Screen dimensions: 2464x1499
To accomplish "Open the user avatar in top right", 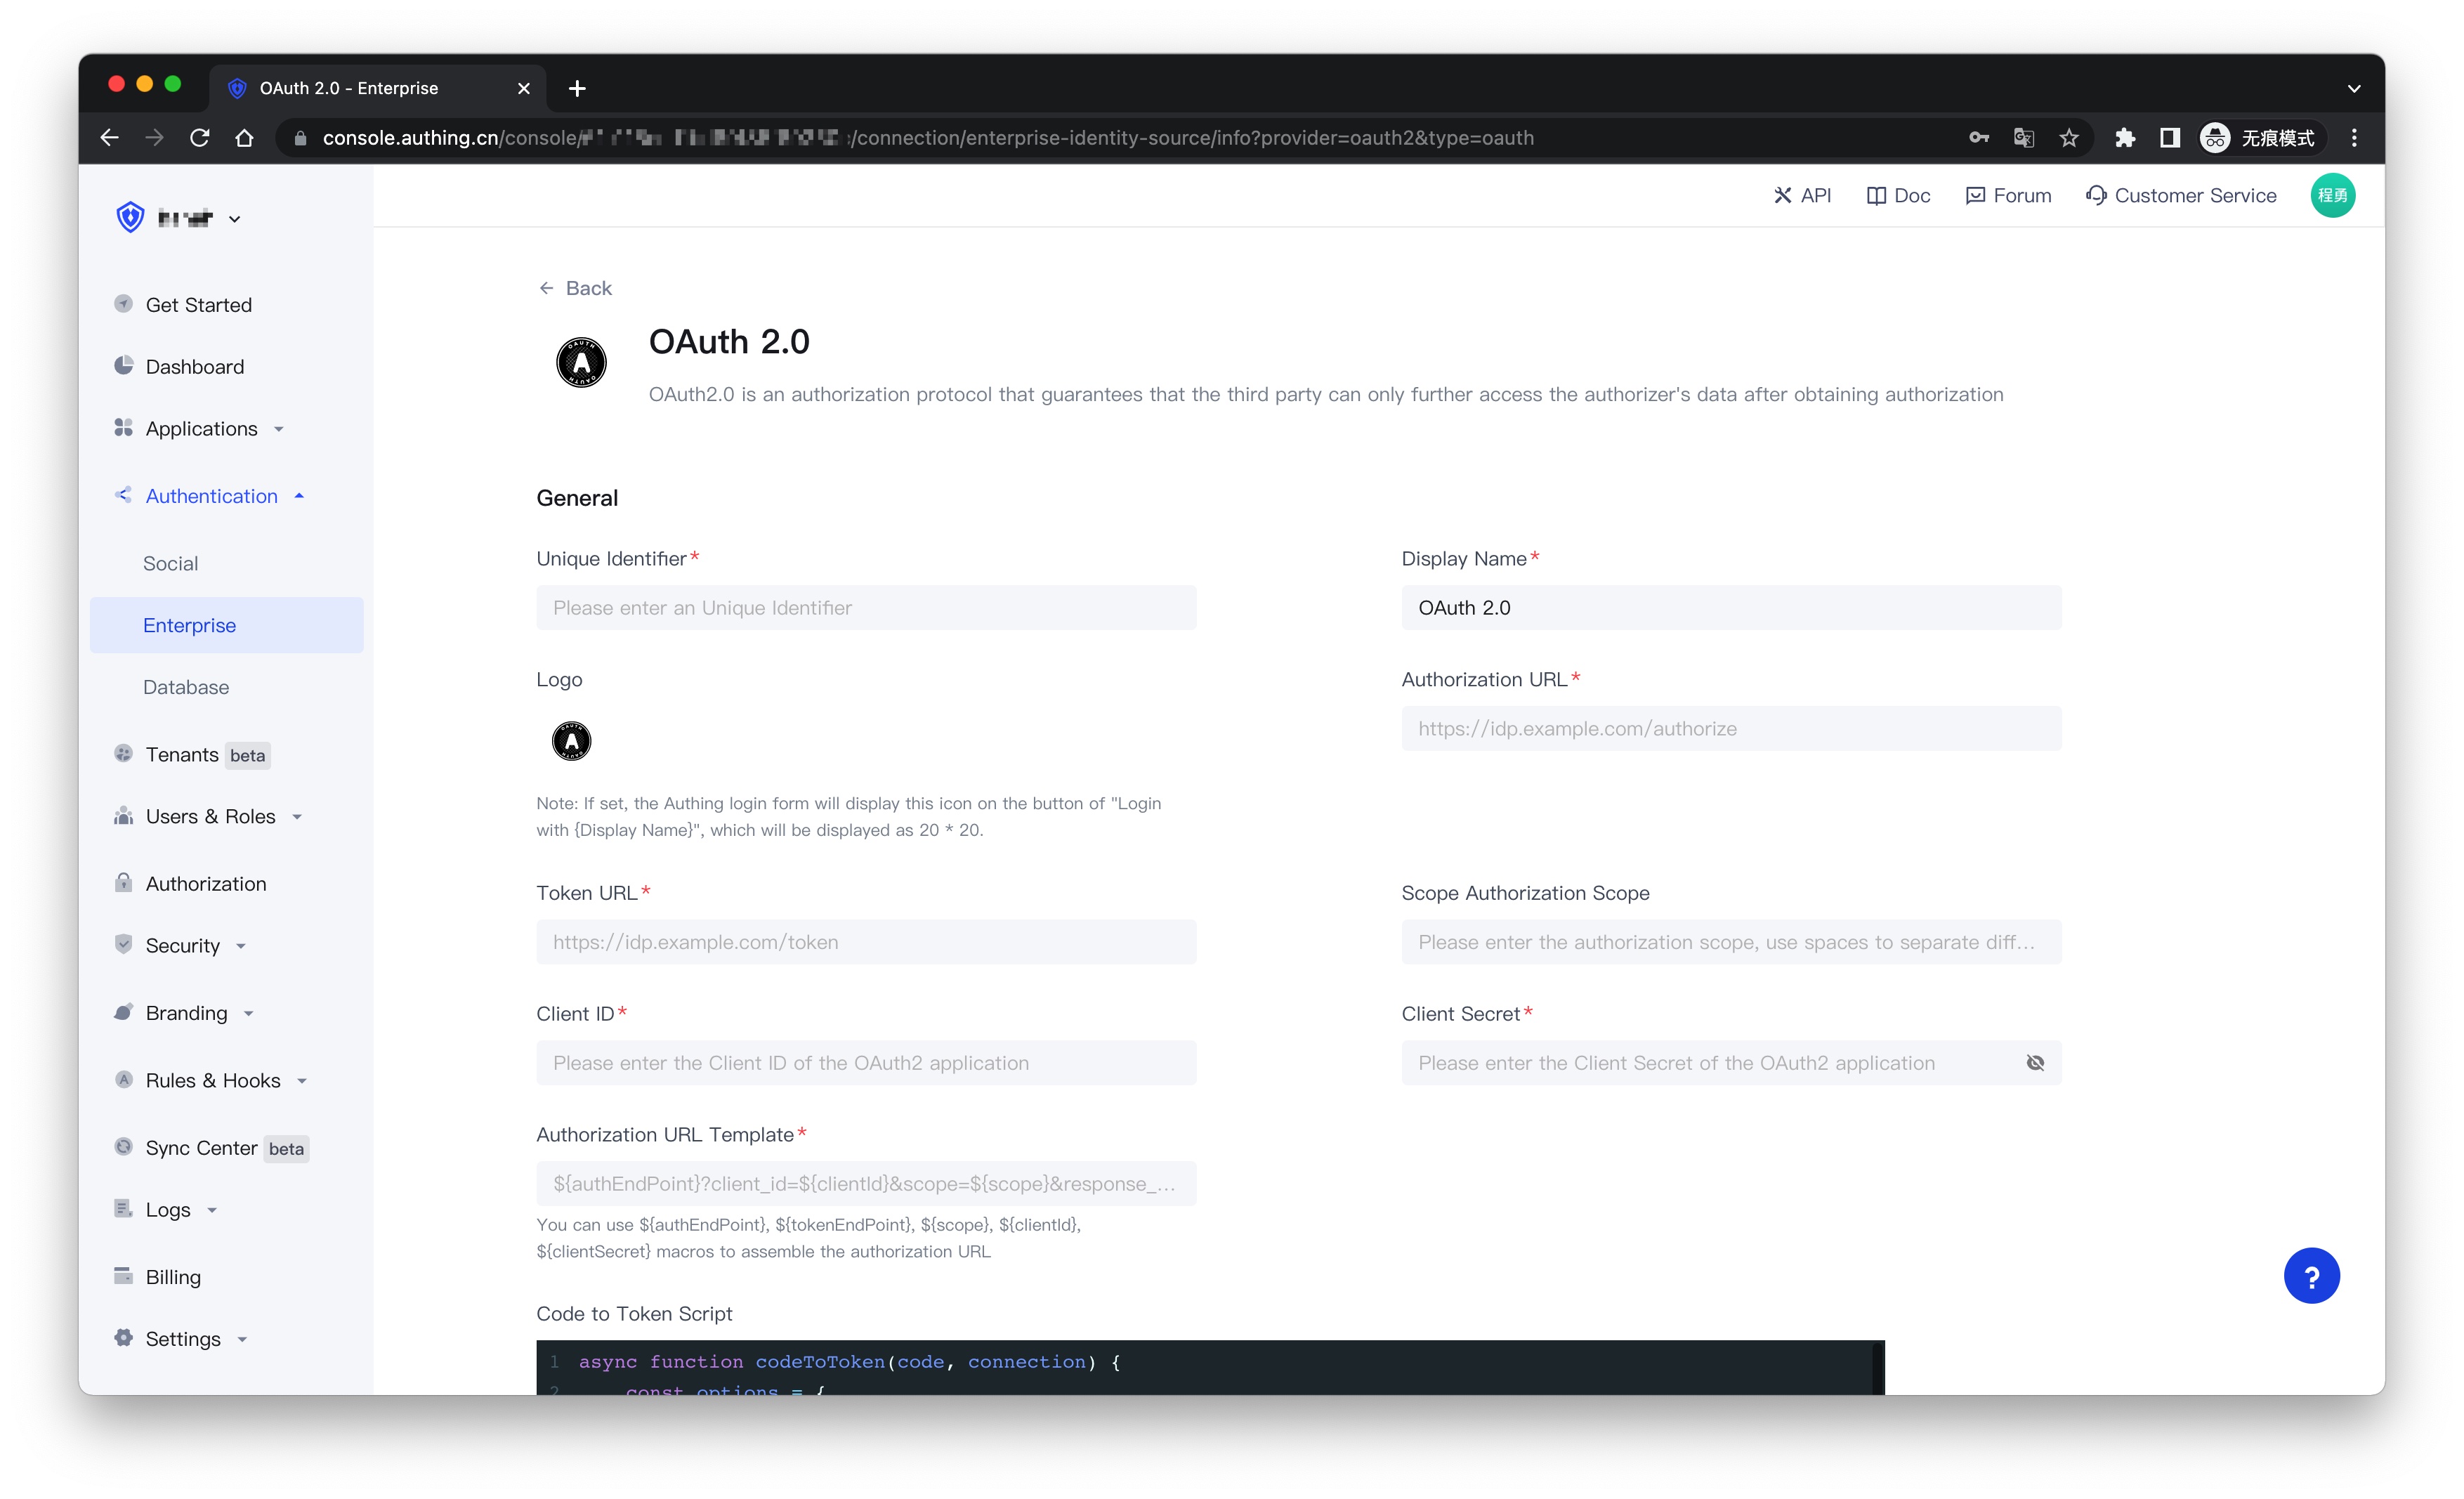I will 2331,195.
